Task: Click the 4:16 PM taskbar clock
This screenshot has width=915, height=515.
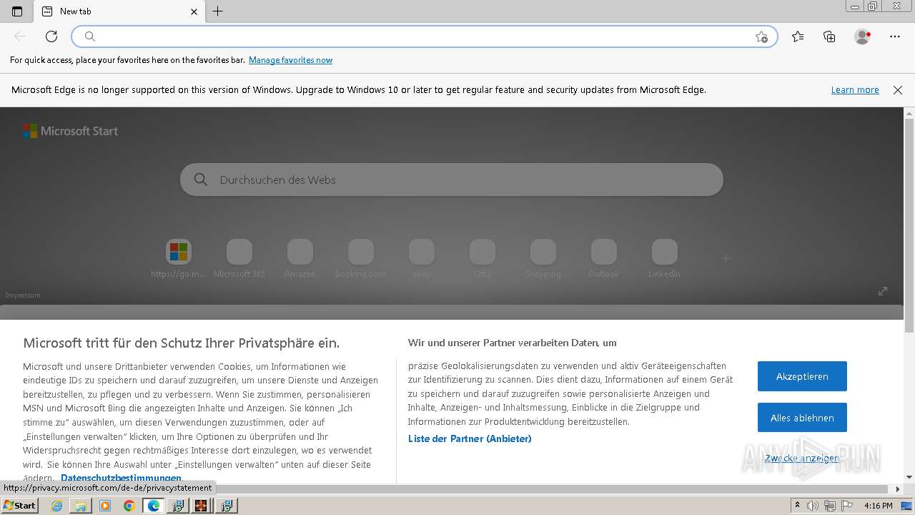Action: [879, 506]
